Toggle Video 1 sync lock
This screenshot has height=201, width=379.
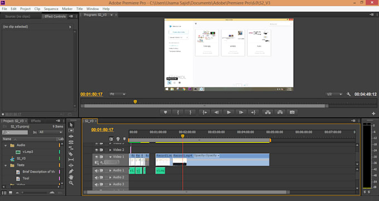click(x=101, y=157)
